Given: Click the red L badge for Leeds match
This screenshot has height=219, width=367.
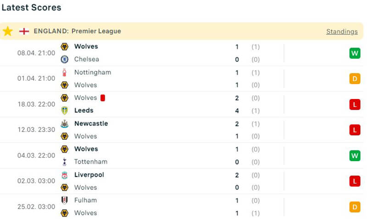Looking at the screenshot, I should (x=355, y=104).
